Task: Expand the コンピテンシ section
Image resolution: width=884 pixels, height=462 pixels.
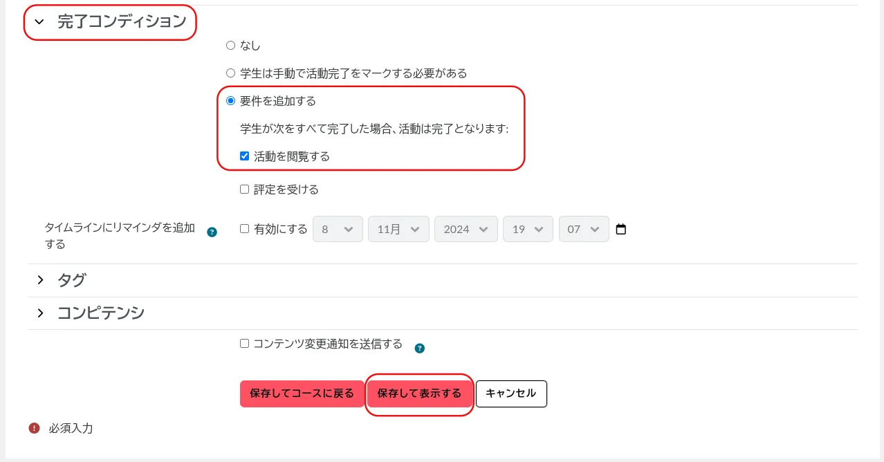Action: point(40,313)
